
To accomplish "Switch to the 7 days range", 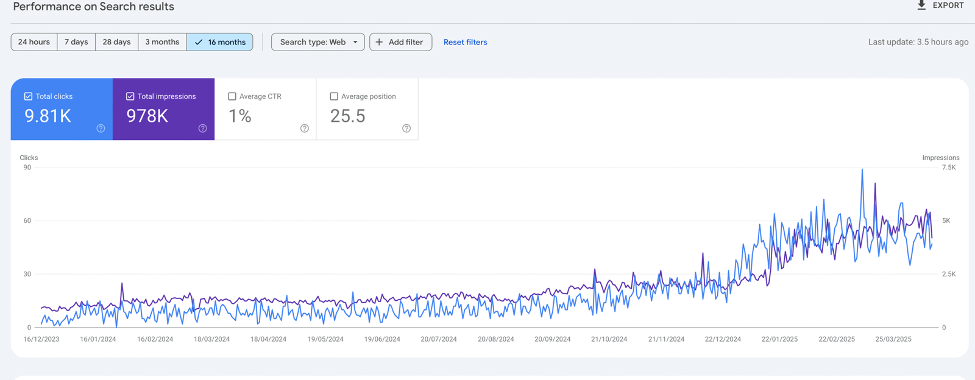I will pyautogui.click(x=76, y=42).
